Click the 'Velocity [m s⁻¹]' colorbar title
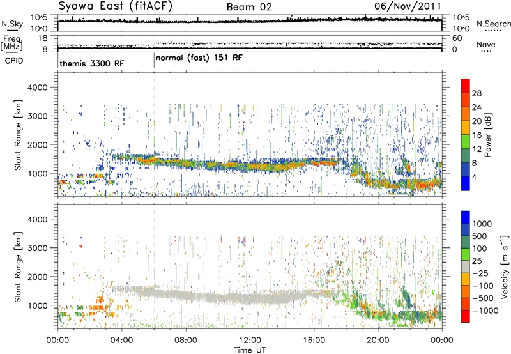Viewport: 511px width, 354px height. coord(505,266)
